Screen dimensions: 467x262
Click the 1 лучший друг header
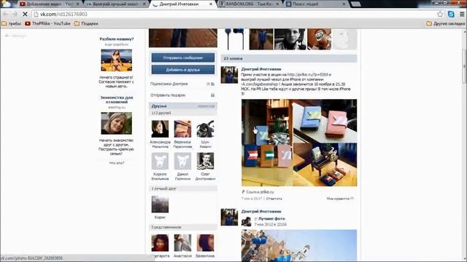pos(183,188)
